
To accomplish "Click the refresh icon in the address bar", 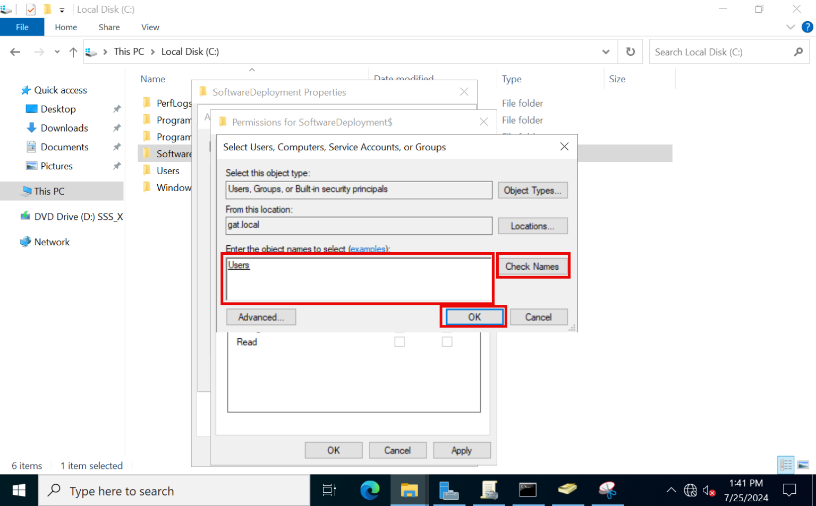I will tap(630, 51).
